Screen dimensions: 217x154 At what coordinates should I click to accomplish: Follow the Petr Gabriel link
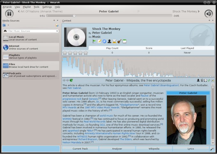pos(74,88)
